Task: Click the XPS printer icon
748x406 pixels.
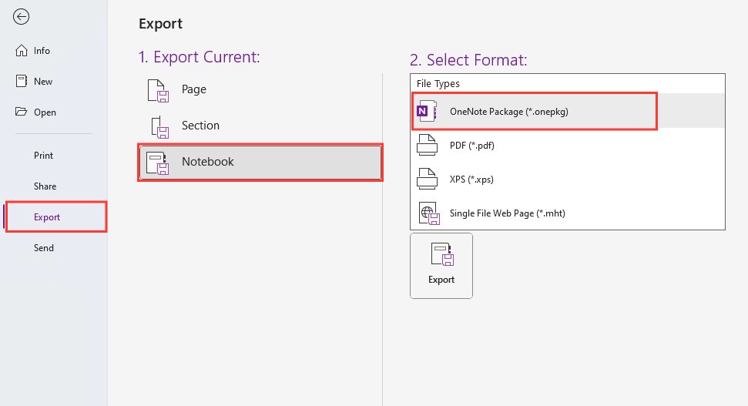Action: pyautogui.click(x=427, y=179)
